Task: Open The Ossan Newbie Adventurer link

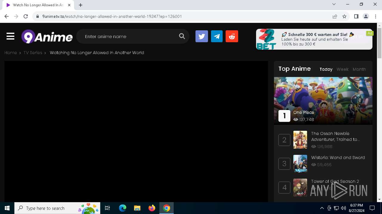Action: coord(335,136)
